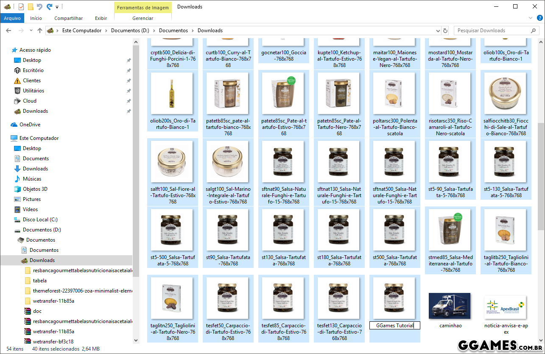
Task: Click the Properties icon in quick access toolbar
Action: coord(21,6)
